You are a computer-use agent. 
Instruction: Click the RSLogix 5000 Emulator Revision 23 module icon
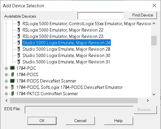click(19, 36)
